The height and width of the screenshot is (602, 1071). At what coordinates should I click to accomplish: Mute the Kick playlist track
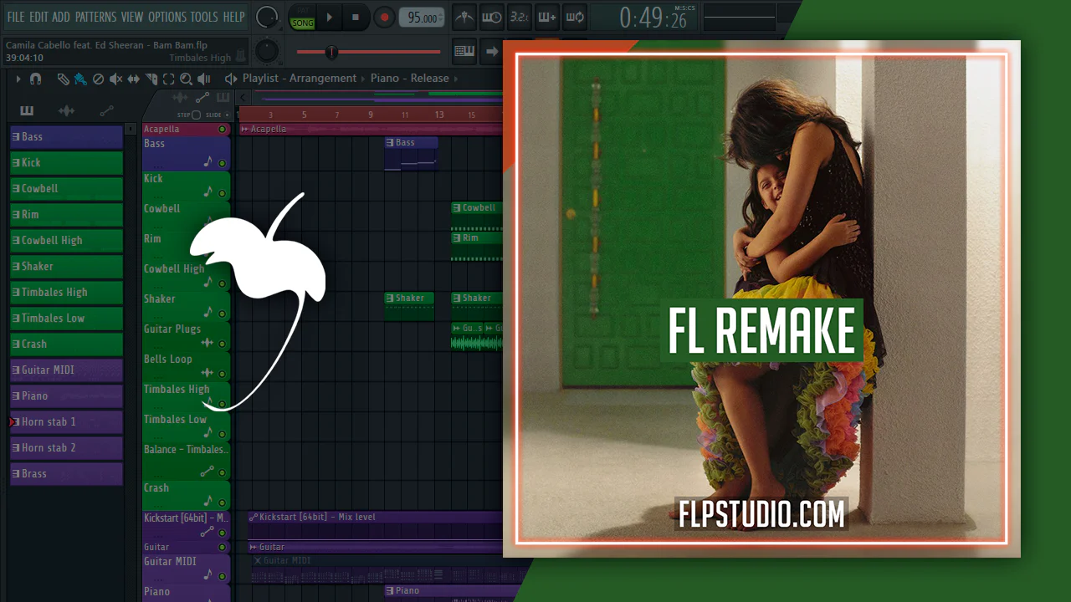click(222, 193)
